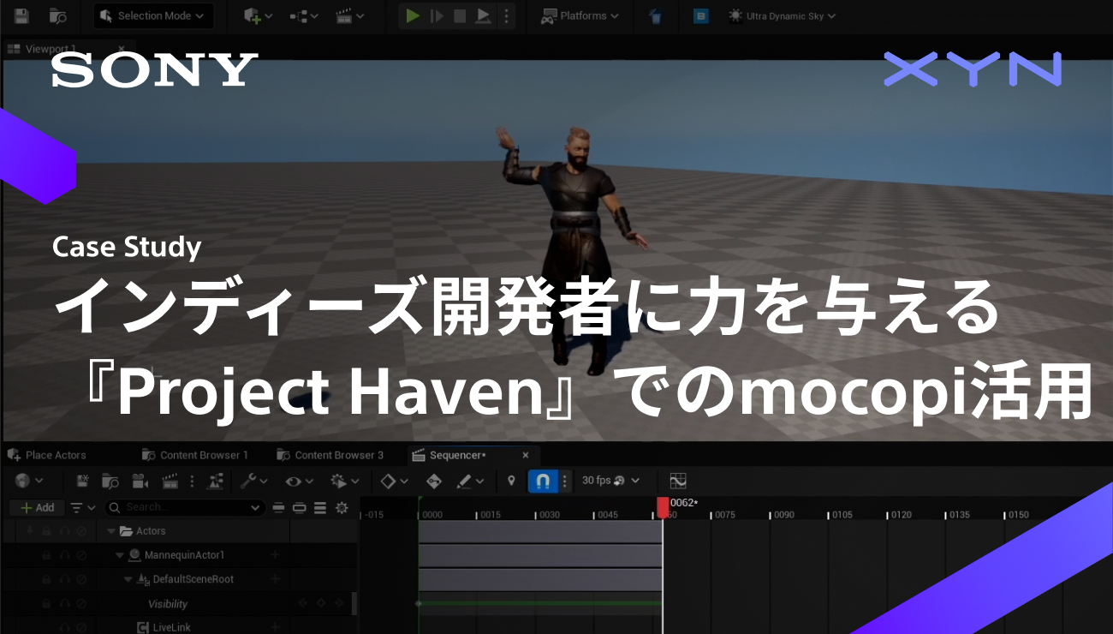Click the blue bucket icon in the toolbar

tap(656, 15)
